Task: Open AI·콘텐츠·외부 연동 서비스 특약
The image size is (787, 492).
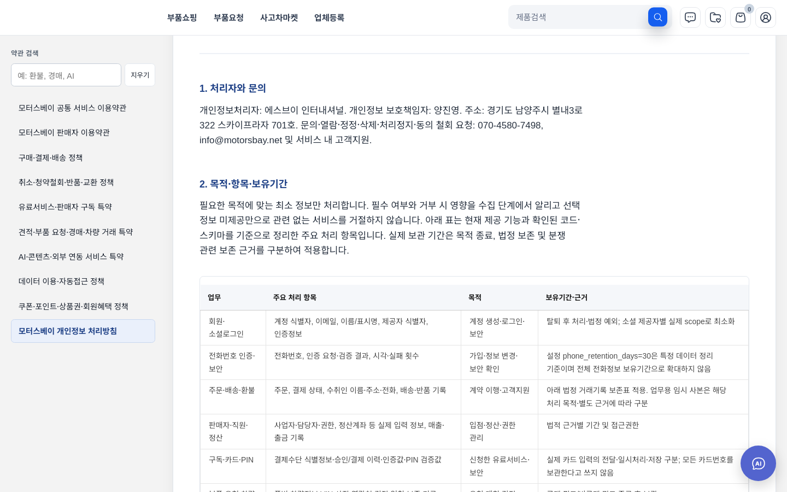Action: click(x=83, y=256)
